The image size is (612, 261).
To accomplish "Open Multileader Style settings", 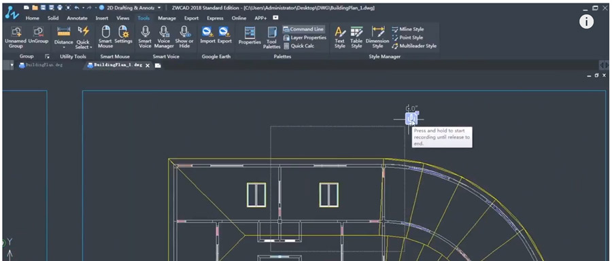I will pyautogui.click(x=414, y=46).
